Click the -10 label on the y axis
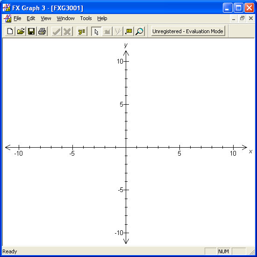The image size is (257, 257). click(x=119, y=233)
